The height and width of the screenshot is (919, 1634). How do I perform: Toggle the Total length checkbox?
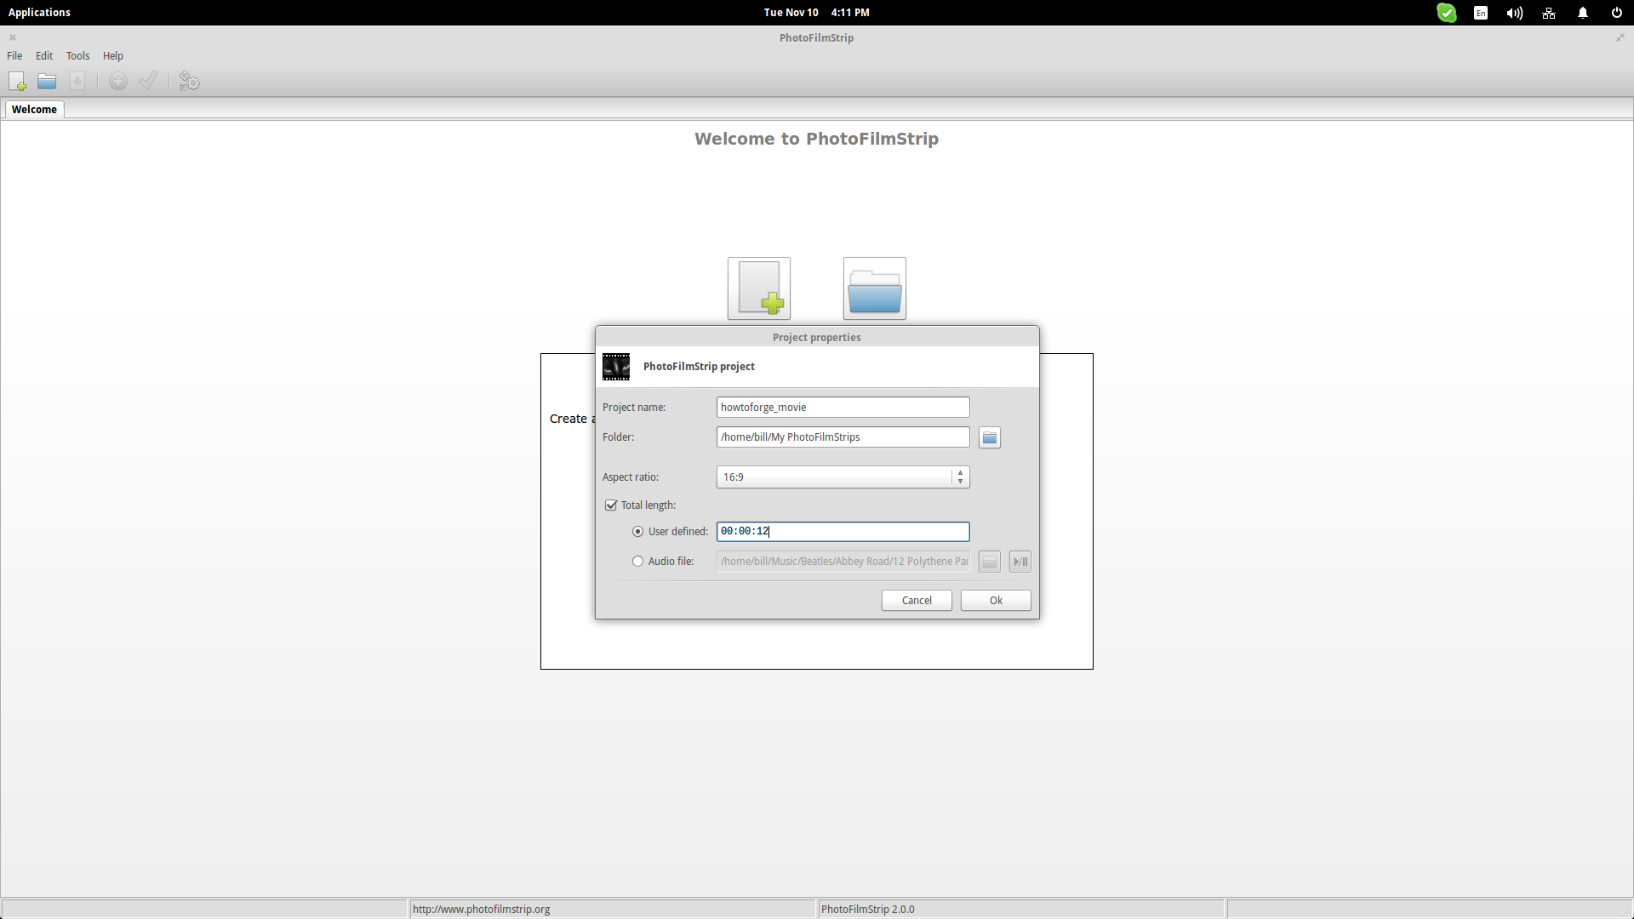point(611,505)
